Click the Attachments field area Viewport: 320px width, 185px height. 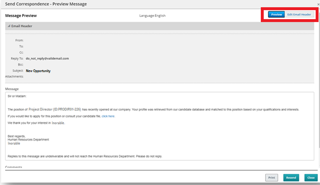[x=58, y=77]
